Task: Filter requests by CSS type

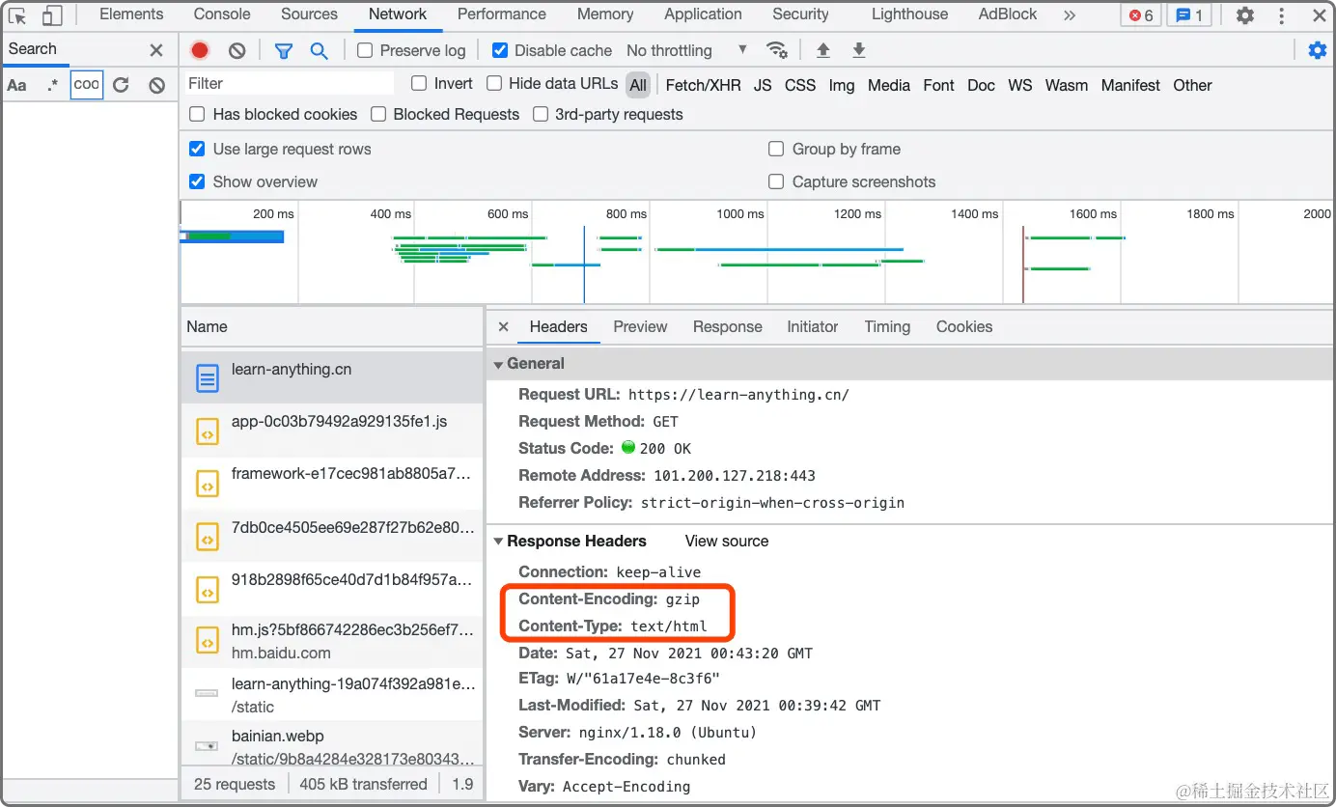Action: 800,85
